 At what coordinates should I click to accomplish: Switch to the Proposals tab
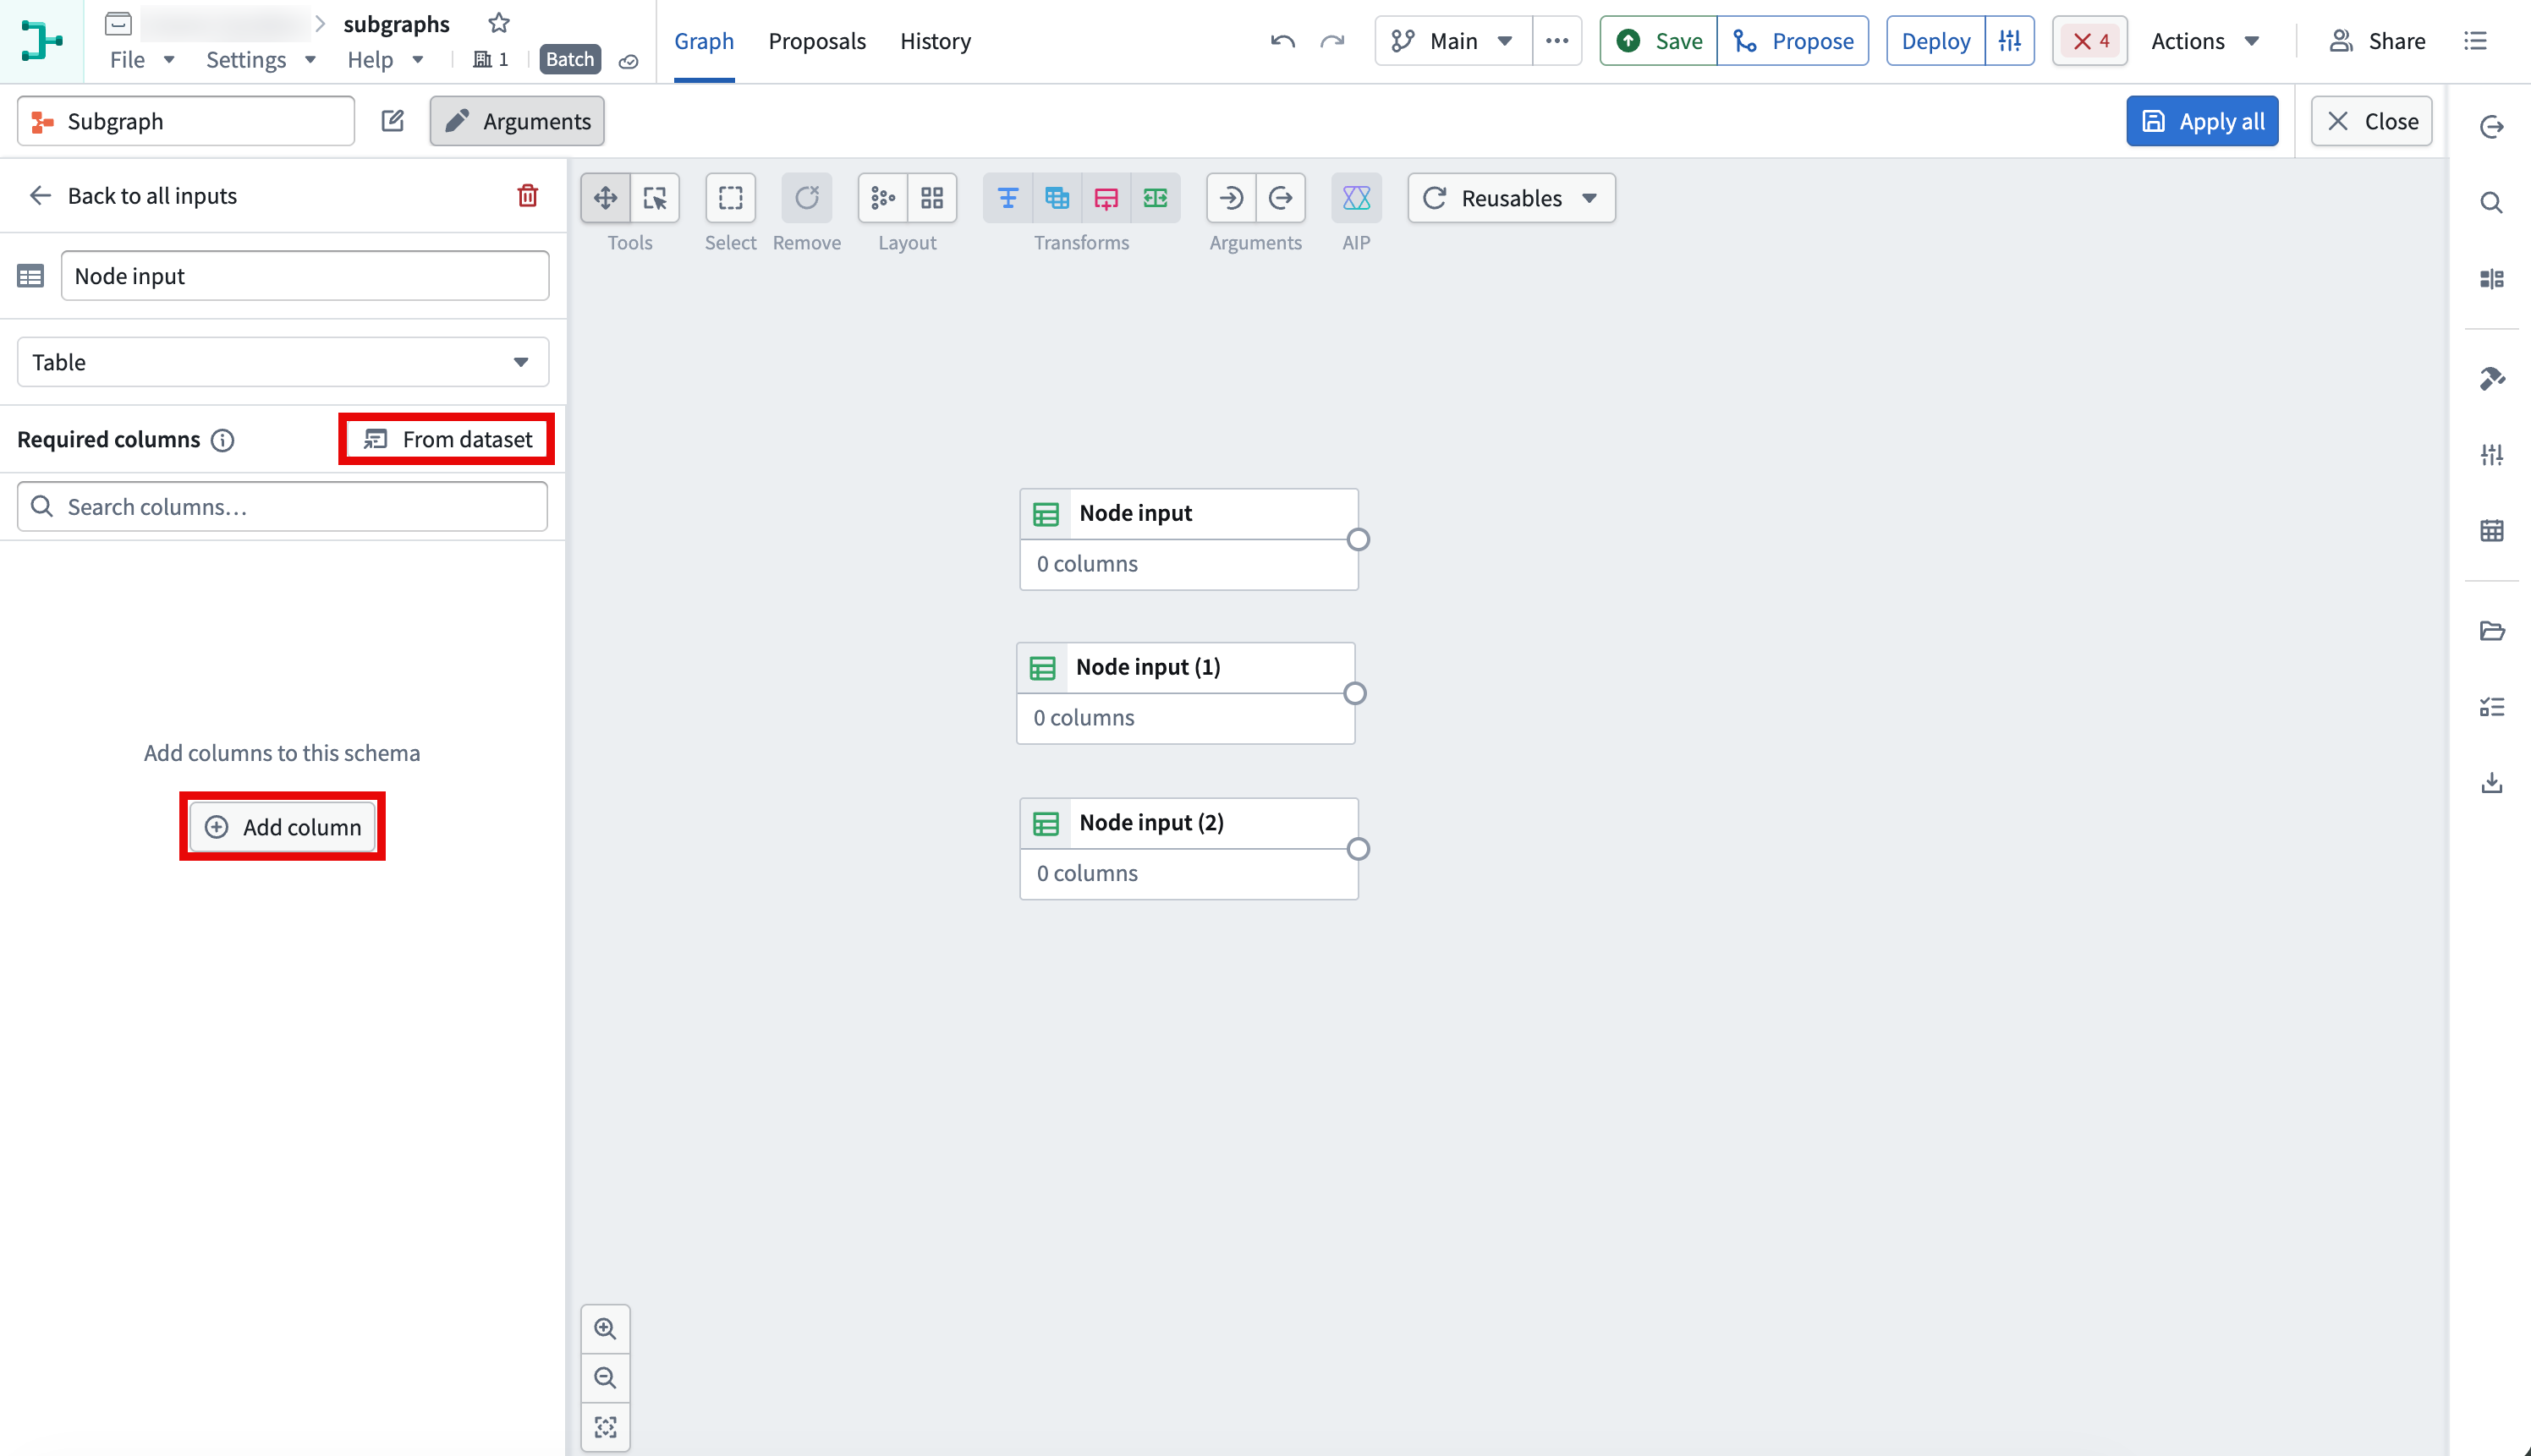point(816,41)
